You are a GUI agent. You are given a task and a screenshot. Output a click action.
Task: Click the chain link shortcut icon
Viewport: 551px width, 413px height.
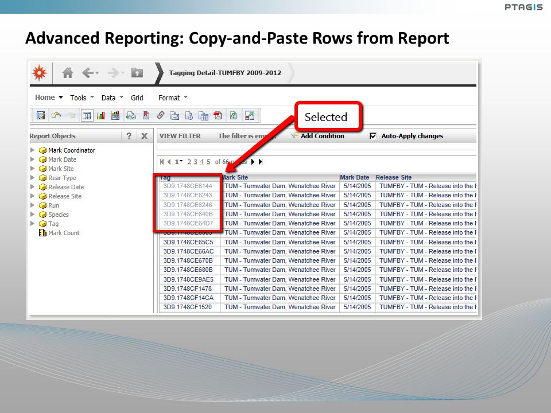pyautogui.click(x=161, y=115)
